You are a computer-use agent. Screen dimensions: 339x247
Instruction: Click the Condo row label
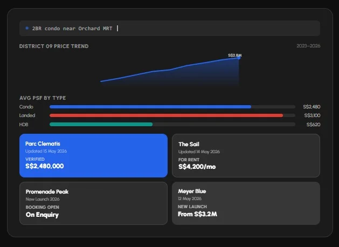pos(26,107)
